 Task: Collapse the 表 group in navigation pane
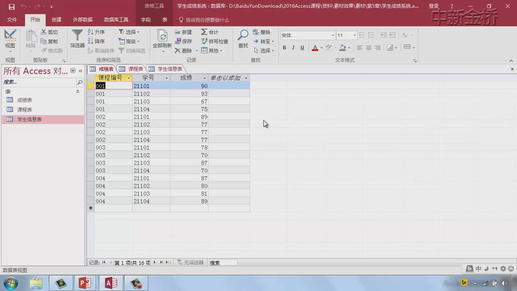pyautogui.click(x=78, y=92)
